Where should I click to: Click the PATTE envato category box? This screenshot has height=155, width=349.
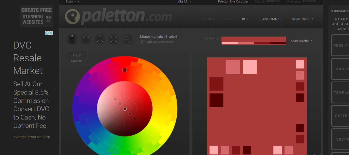(340, 116)
